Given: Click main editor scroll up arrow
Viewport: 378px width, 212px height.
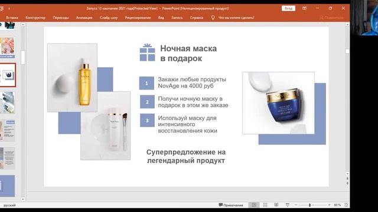Looking at the screenshot, I should click(x=347, y=25).
